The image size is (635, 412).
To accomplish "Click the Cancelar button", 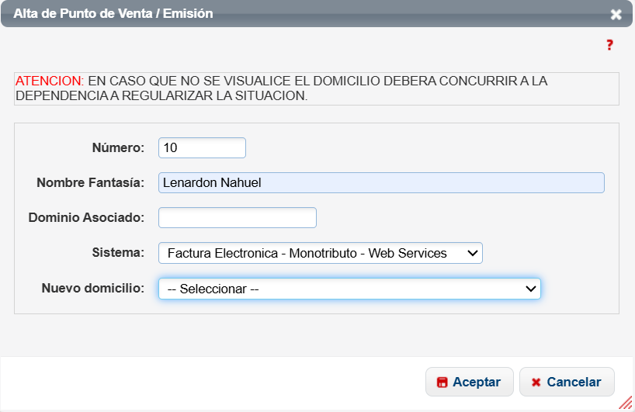I will (567, 382).
